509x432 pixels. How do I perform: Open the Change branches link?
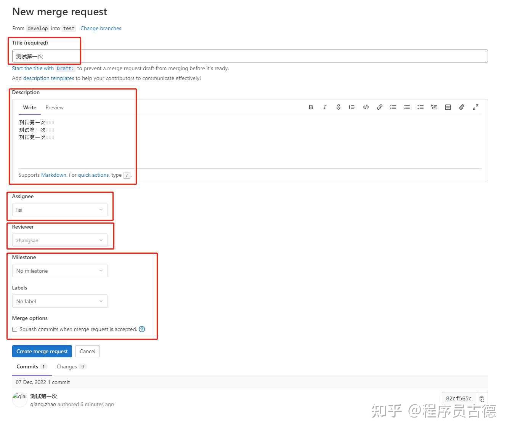tap(101, 28)
